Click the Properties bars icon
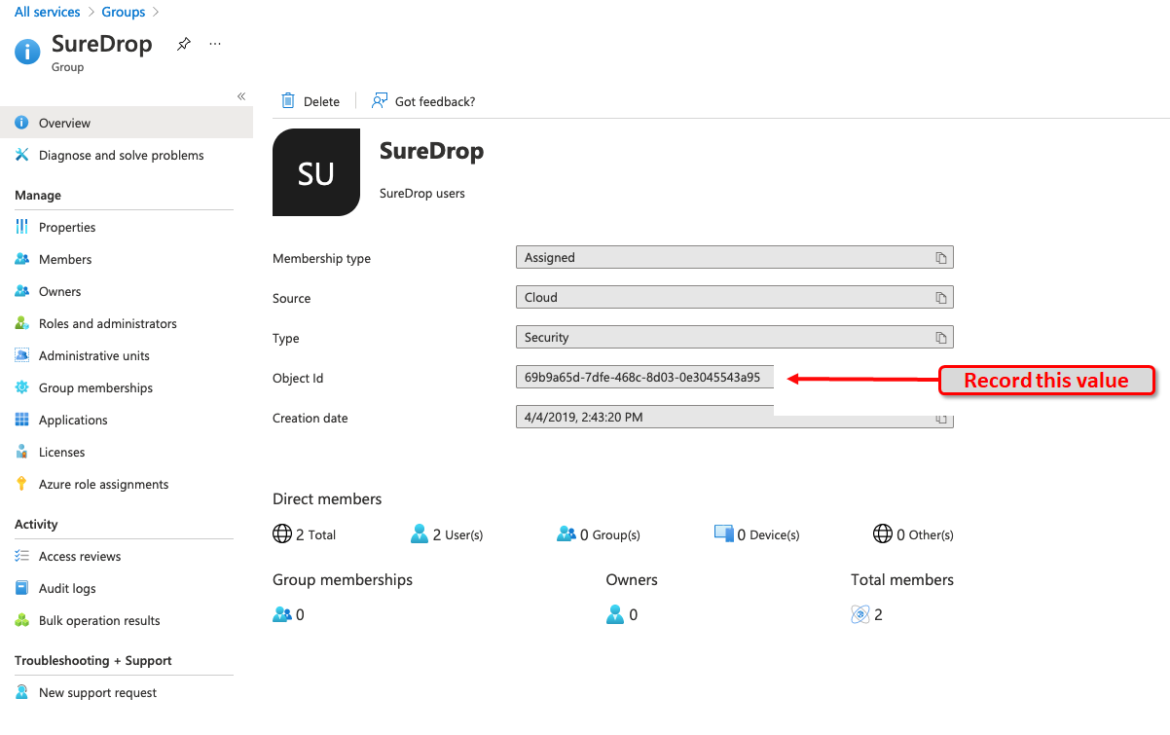 pyautogui.click(x=22, y=227)
